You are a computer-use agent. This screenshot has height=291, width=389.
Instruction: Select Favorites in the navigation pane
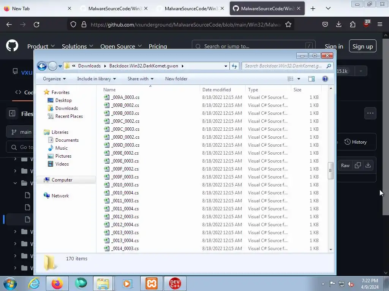[60, 92]
